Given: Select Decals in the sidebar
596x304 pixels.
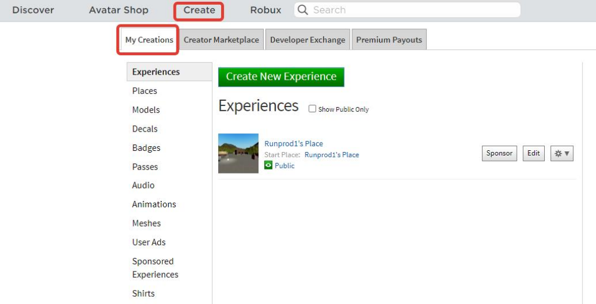Looking at the screenshot, I should click(x=145, y=129).
